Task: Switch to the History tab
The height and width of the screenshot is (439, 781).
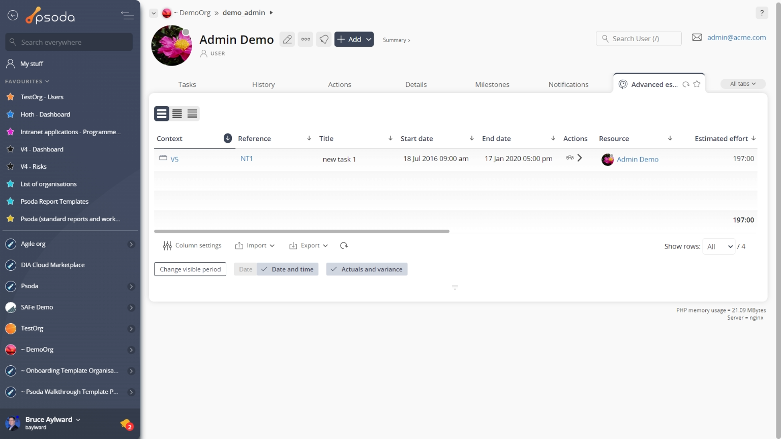Action: [263, 84]
